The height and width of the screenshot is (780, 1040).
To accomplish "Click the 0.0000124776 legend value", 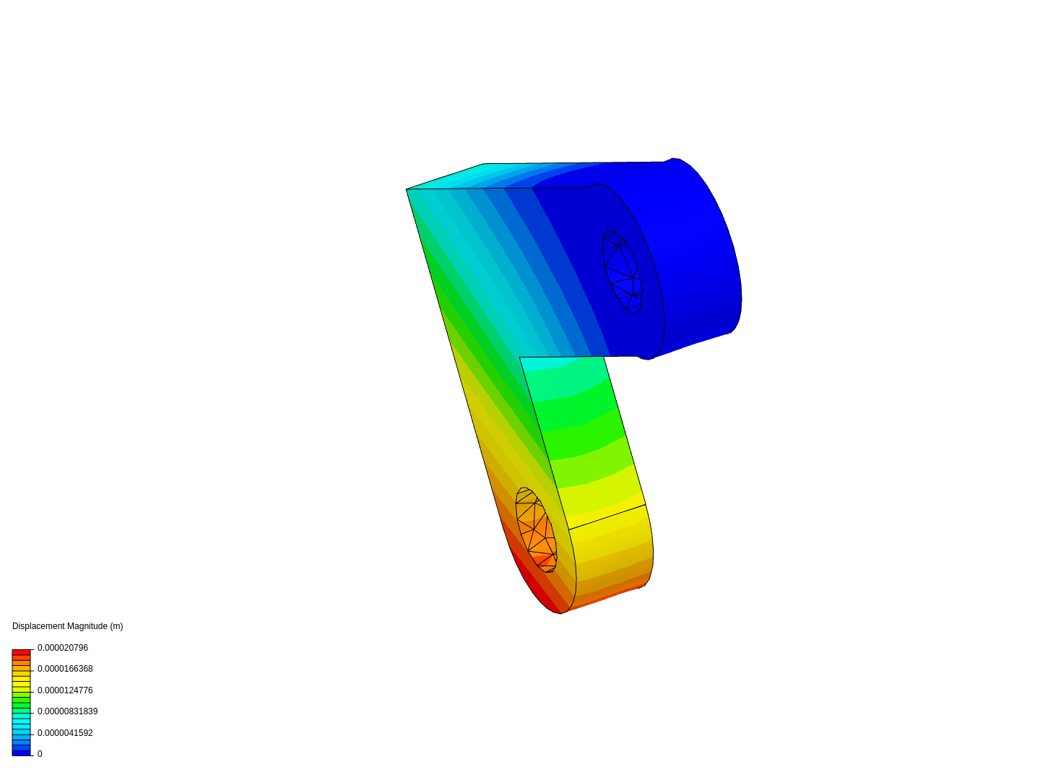I will pos(65,690).
